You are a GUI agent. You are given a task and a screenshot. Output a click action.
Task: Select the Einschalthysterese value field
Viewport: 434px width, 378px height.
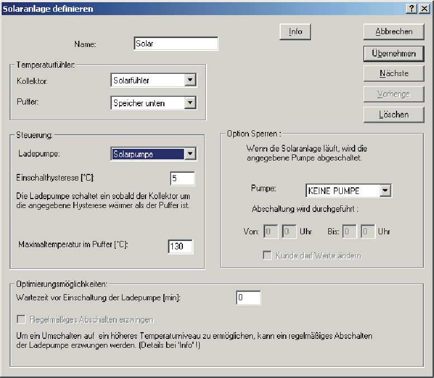click(x=182, y=178)
